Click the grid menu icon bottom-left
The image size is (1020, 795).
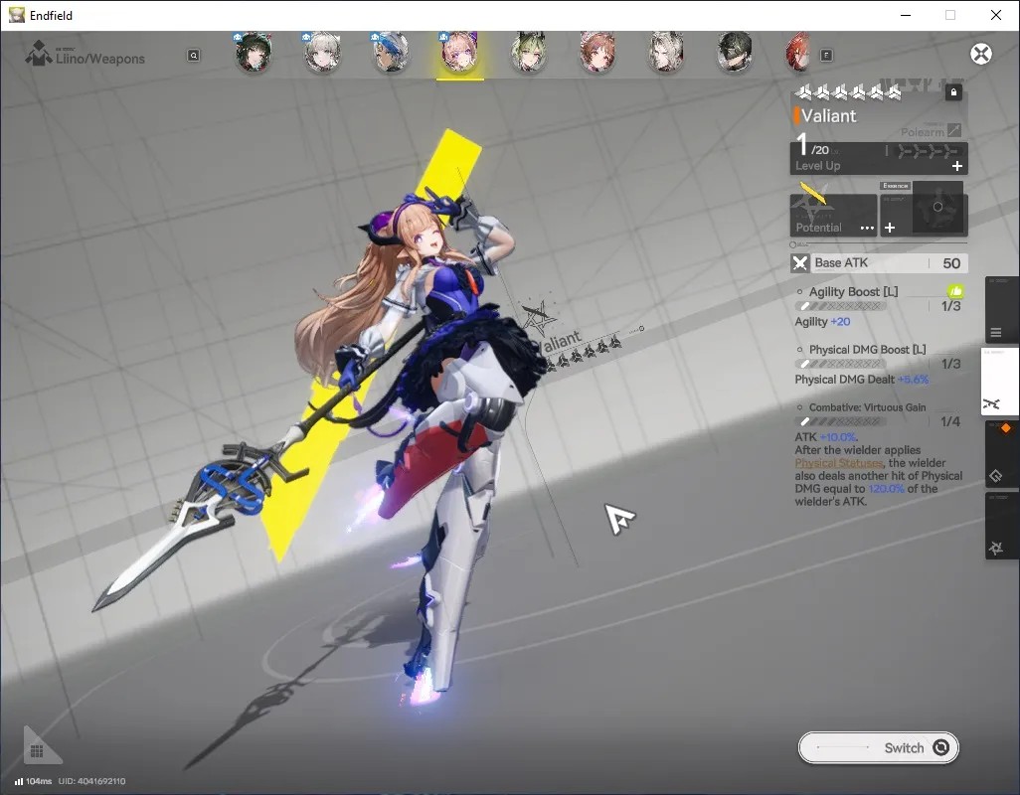pos(37,751)
